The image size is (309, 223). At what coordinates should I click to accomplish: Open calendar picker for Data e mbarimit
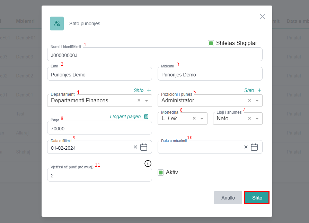pos(254,147)
